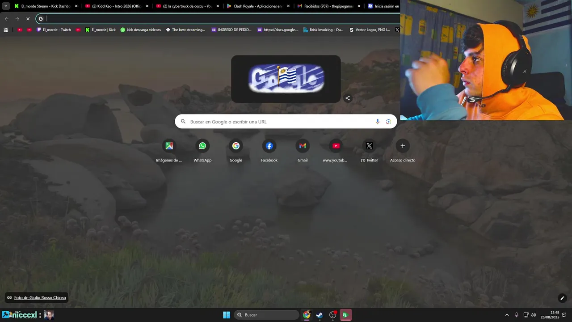Open the (1) Twitter shortcut
The height and width of the screenshot is (322, 572).
369,151
